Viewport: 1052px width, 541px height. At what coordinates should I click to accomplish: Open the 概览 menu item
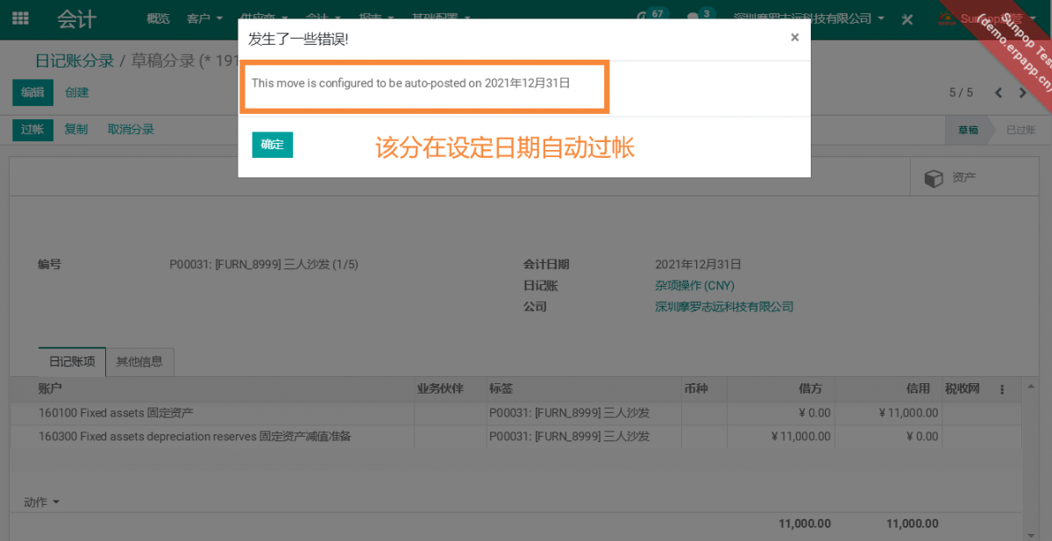[159, 18]
